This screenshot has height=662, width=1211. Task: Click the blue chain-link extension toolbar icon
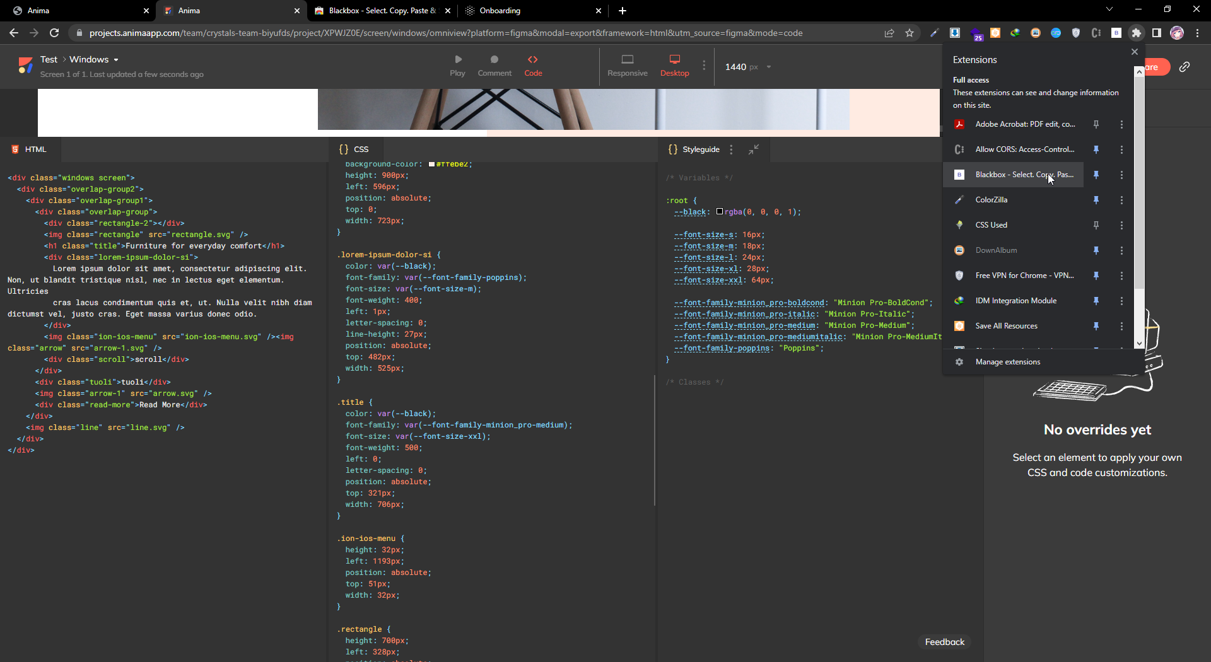[1056, 33]
